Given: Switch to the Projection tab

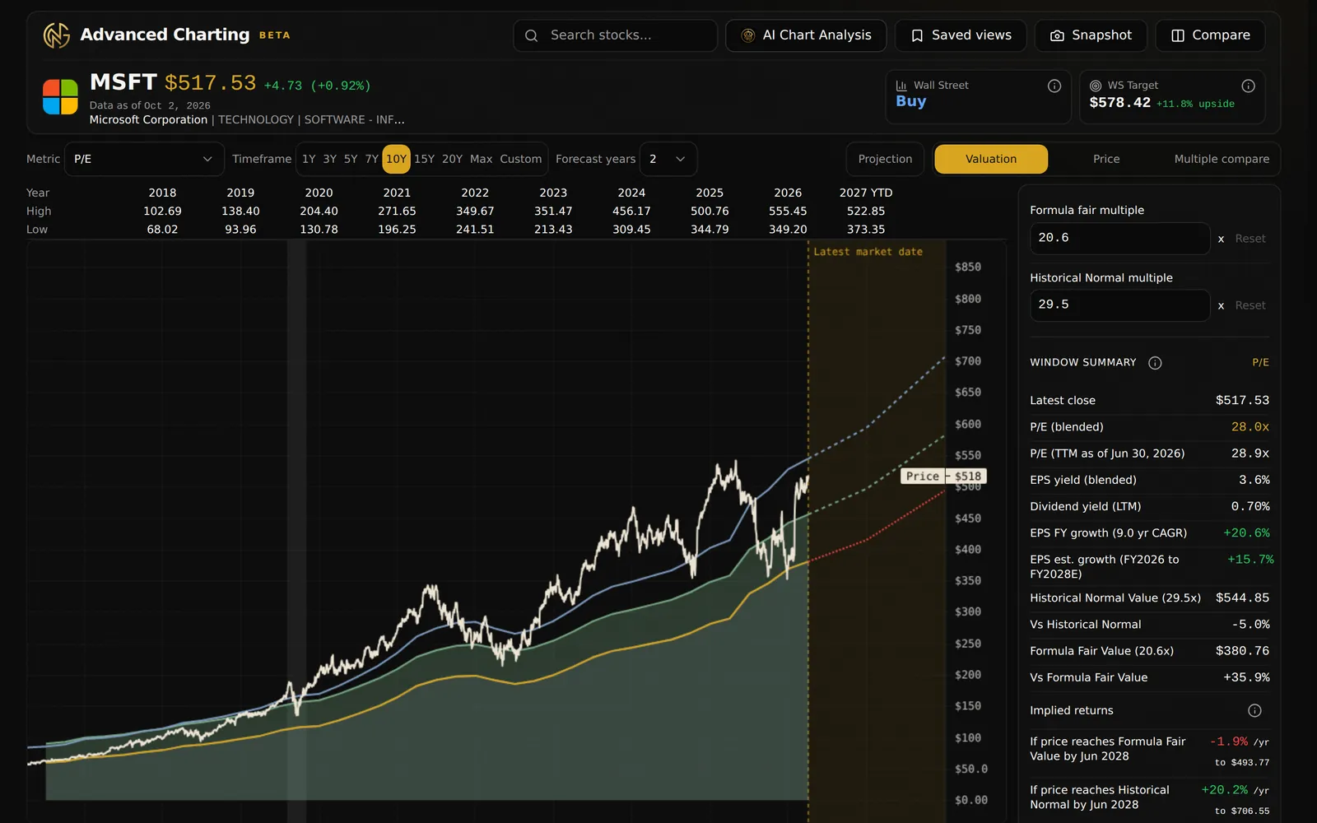Looking at the screenshot, I should [885, 159].
